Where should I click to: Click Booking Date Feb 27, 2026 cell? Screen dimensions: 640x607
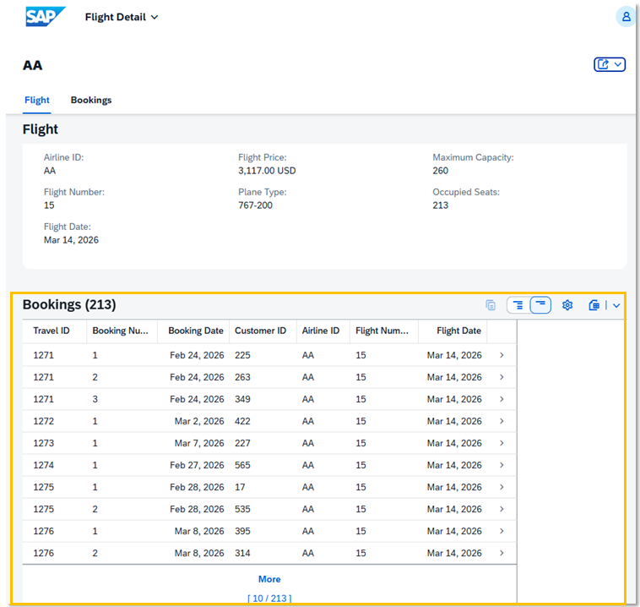197,466
